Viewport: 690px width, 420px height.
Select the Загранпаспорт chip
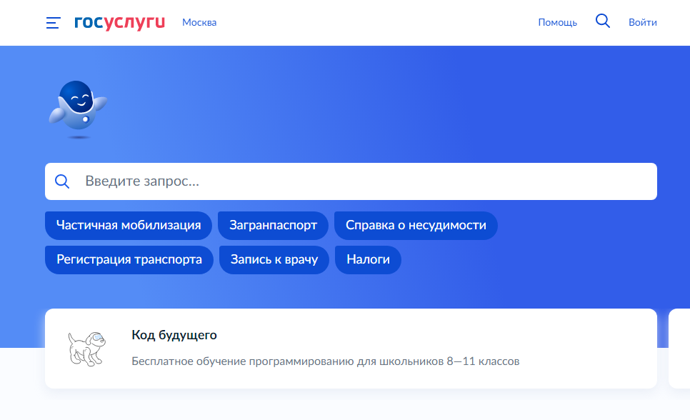pos(274,226)
